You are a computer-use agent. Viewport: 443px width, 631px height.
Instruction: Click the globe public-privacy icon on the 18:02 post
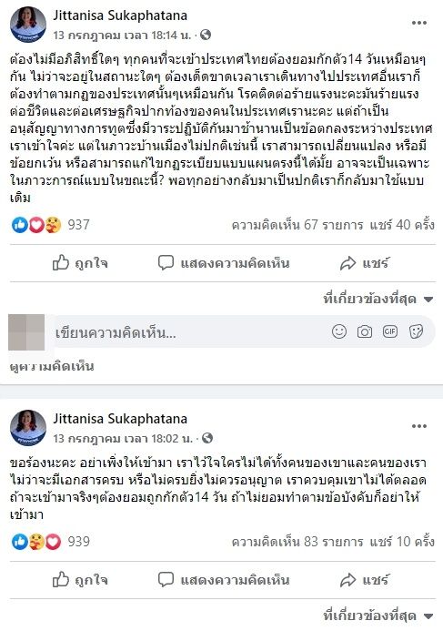207,438
